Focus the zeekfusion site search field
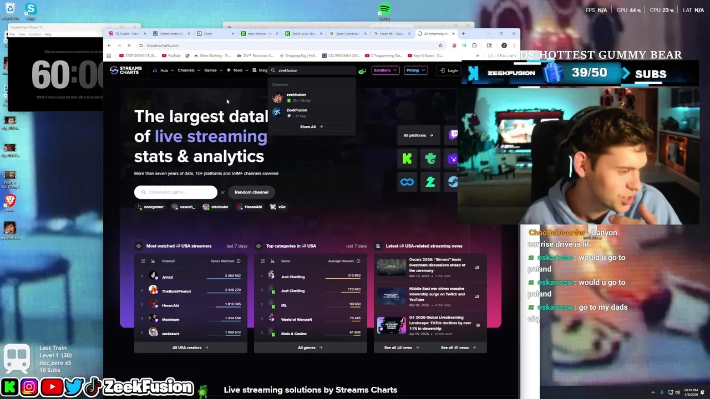This screenshot has height=399, width=710. point(313,70)
